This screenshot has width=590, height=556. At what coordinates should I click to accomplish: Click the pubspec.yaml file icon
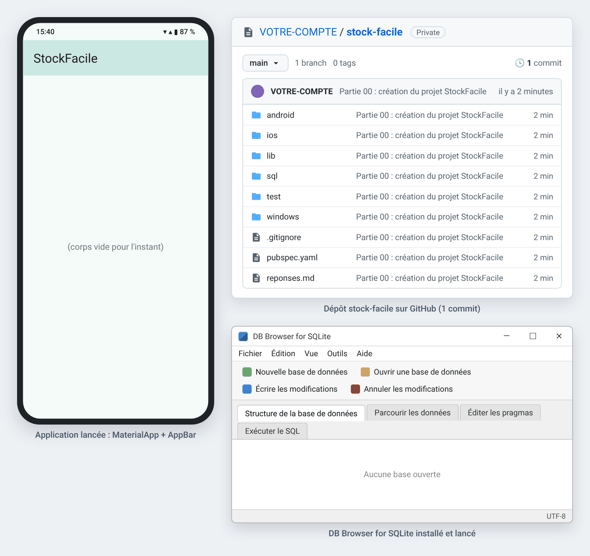[256, 258]
